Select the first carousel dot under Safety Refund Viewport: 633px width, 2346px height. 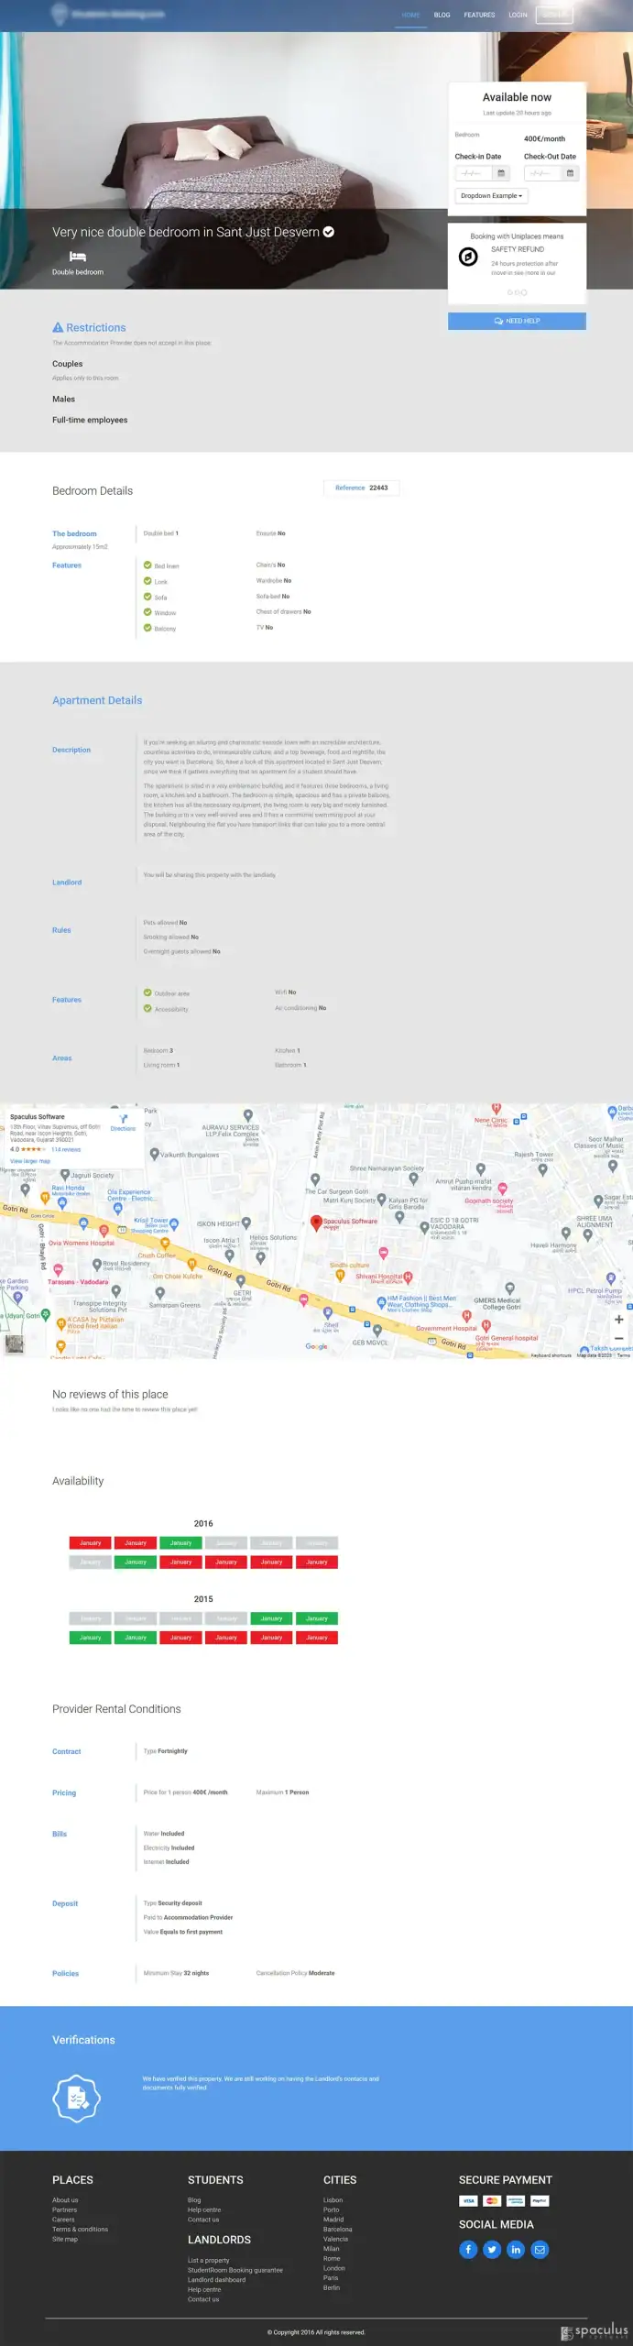[x=510, y=292]
